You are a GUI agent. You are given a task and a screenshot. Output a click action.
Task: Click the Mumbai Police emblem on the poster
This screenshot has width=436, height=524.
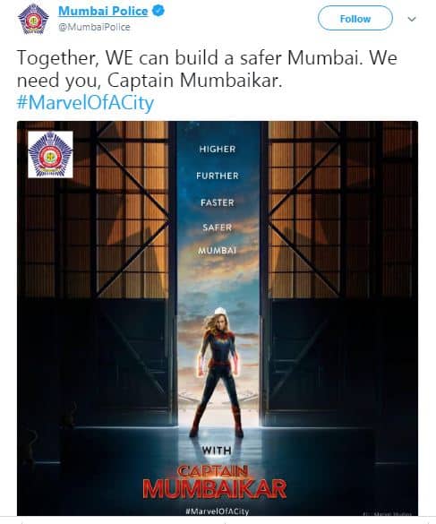click(50, 155)
